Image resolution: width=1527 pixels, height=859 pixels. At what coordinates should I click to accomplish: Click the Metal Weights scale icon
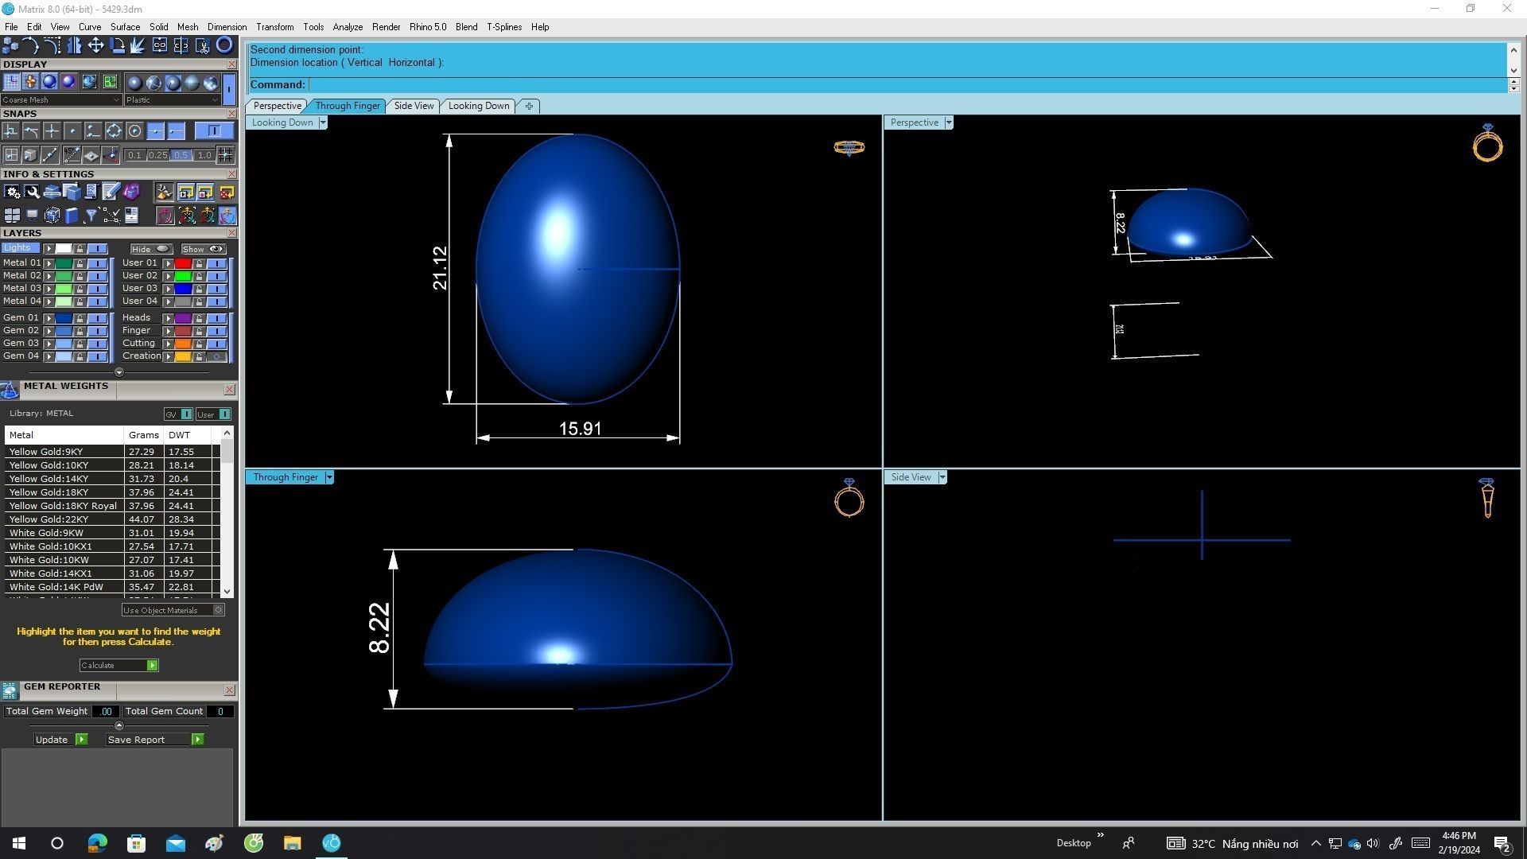point(10,390)
